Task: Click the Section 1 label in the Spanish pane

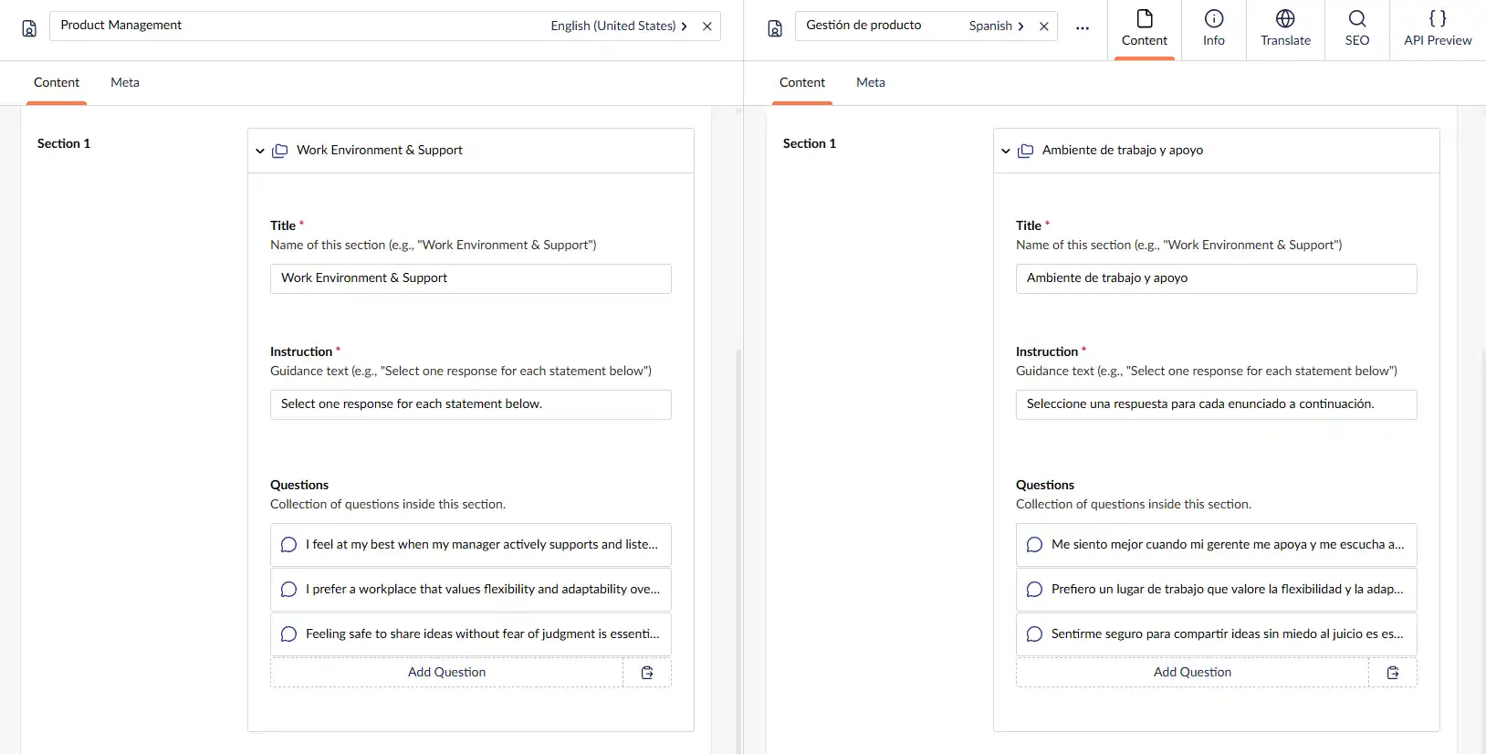Action: click(x=810, y=144)
